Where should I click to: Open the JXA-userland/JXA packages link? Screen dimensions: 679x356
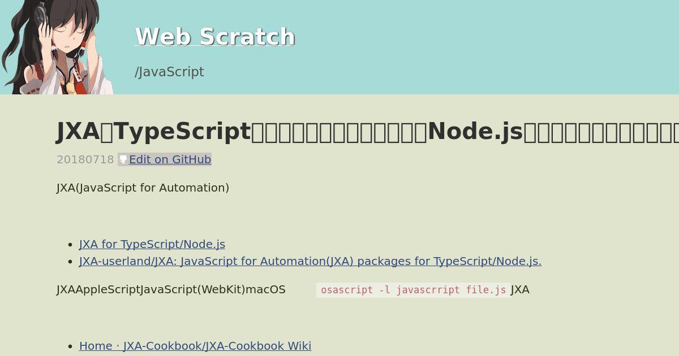[x=310, y=261]
